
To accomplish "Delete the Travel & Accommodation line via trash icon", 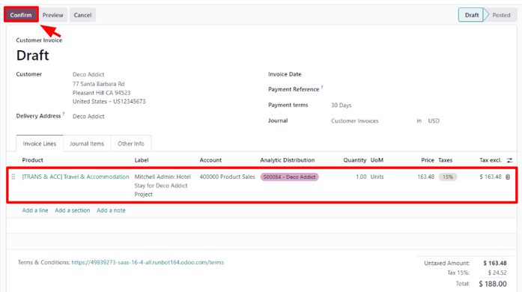I will click(x=508, y=177).
